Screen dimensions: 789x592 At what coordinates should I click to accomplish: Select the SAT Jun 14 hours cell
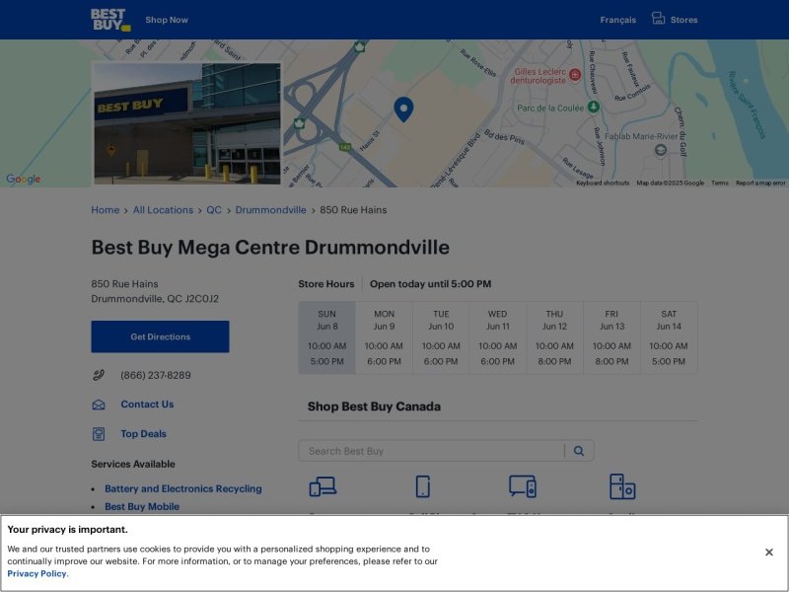tap(669, 337)
